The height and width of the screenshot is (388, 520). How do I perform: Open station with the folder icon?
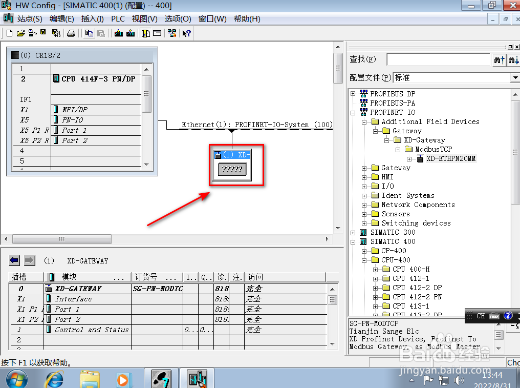coord(20,33)
